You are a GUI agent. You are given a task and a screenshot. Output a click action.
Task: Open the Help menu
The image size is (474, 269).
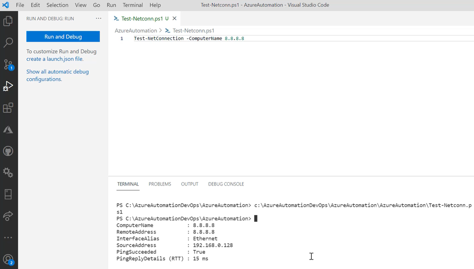tap(155, 5)
